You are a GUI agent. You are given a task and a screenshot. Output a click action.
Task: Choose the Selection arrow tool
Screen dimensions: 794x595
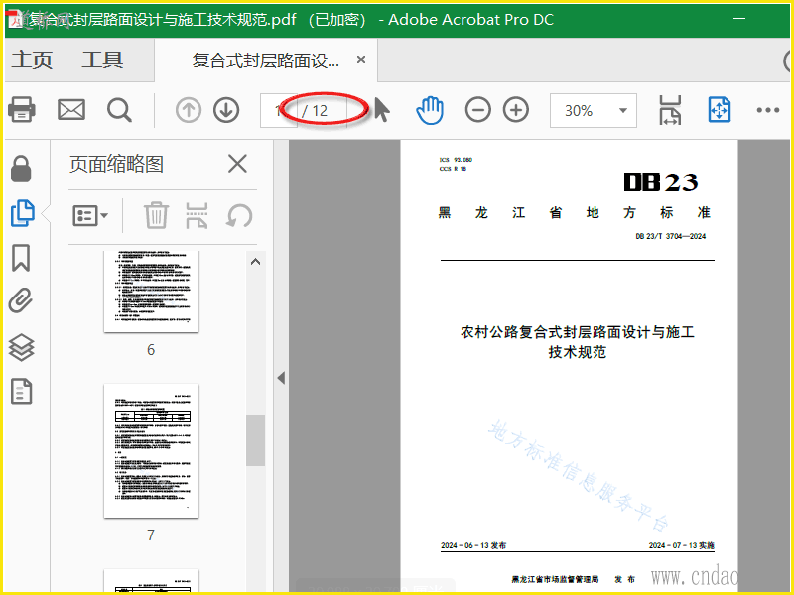[382, 110]
